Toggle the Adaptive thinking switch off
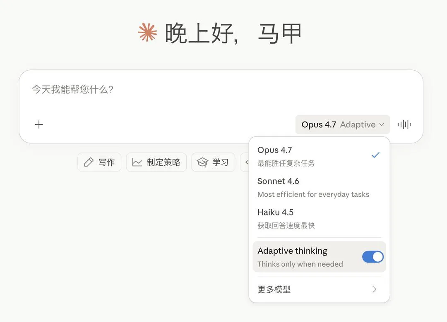Viewport: 447px width, 322px height. (x=372, y=257)
